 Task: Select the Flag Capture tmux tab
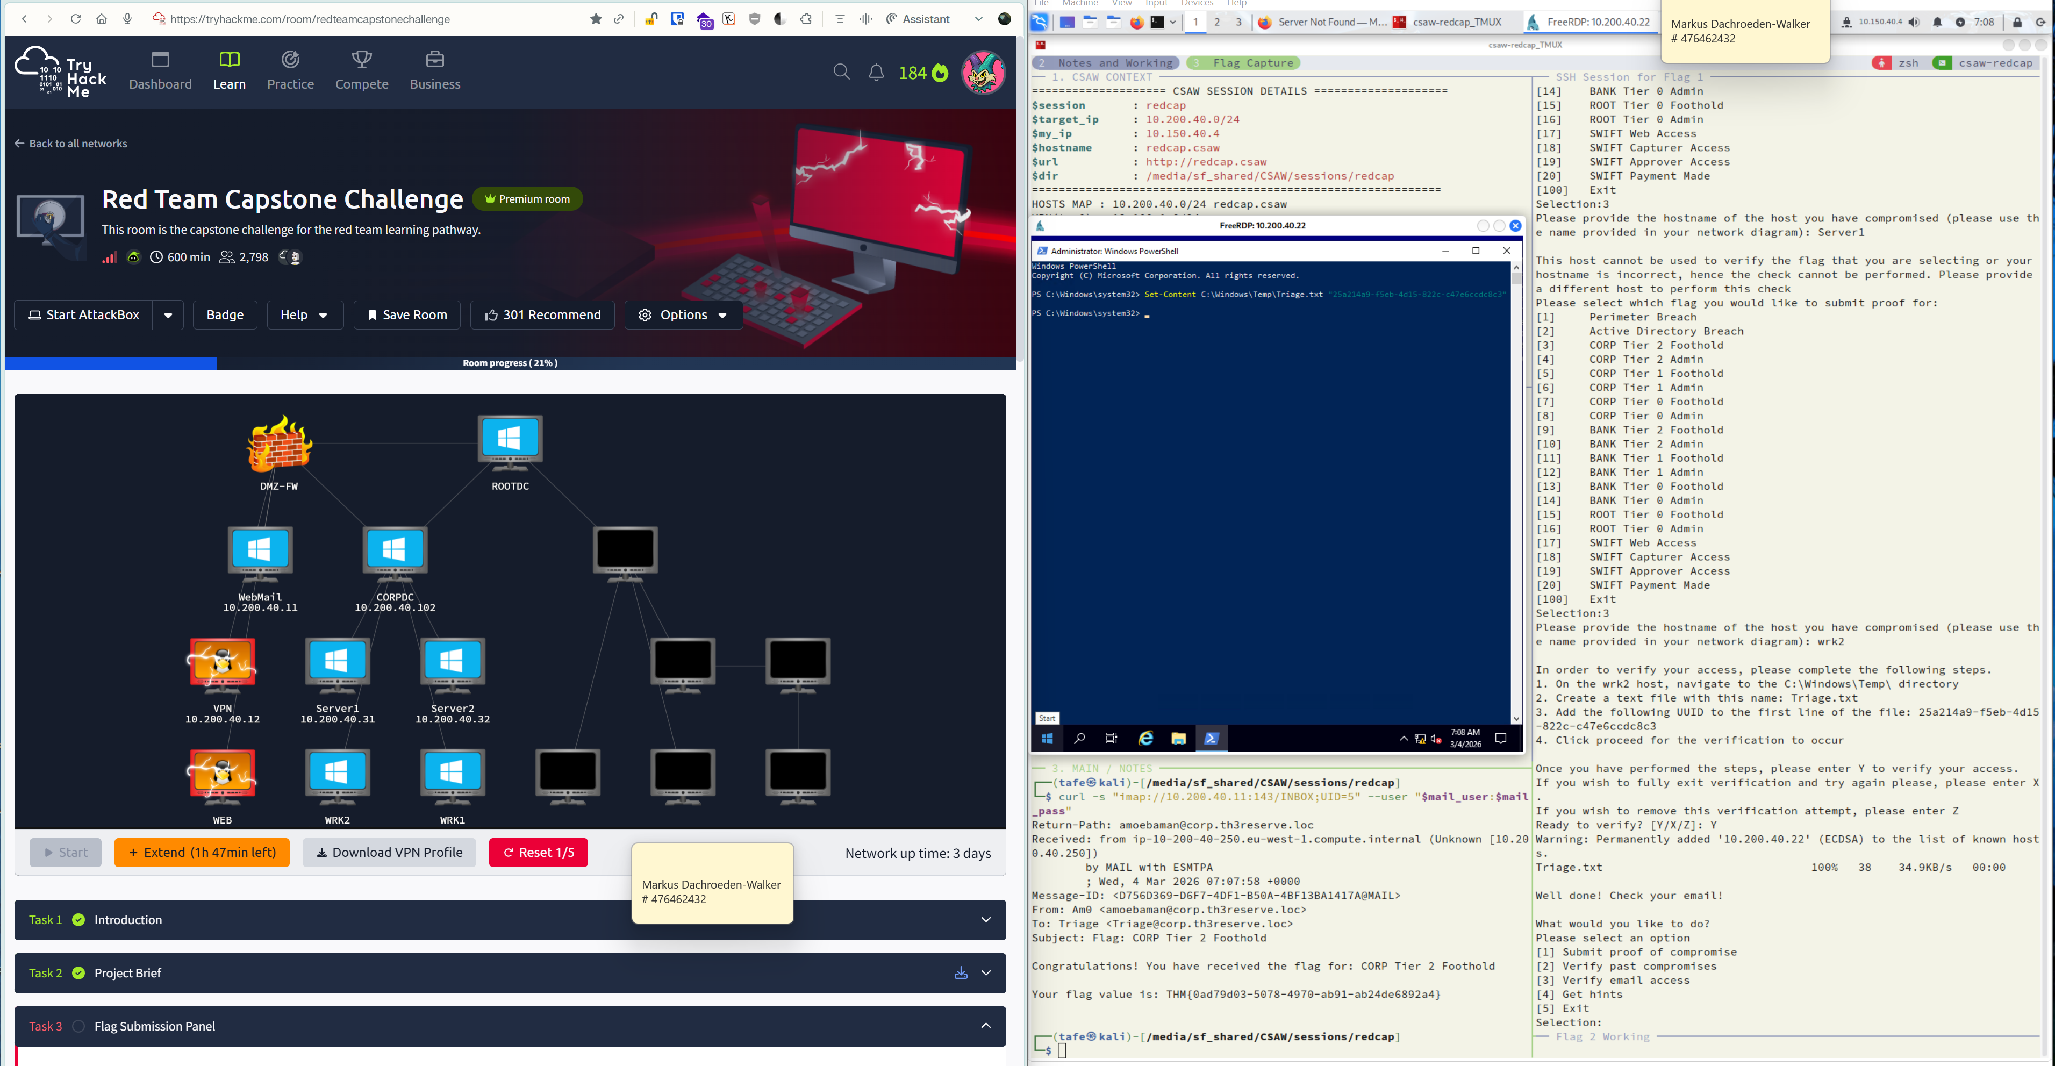[1244, 63]
